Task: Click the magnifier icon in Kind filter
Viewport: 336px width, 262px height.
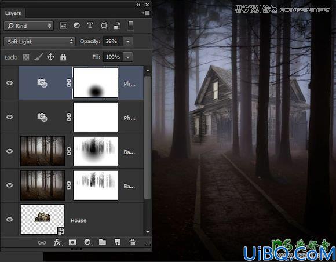Action: [x=10, y=26]
